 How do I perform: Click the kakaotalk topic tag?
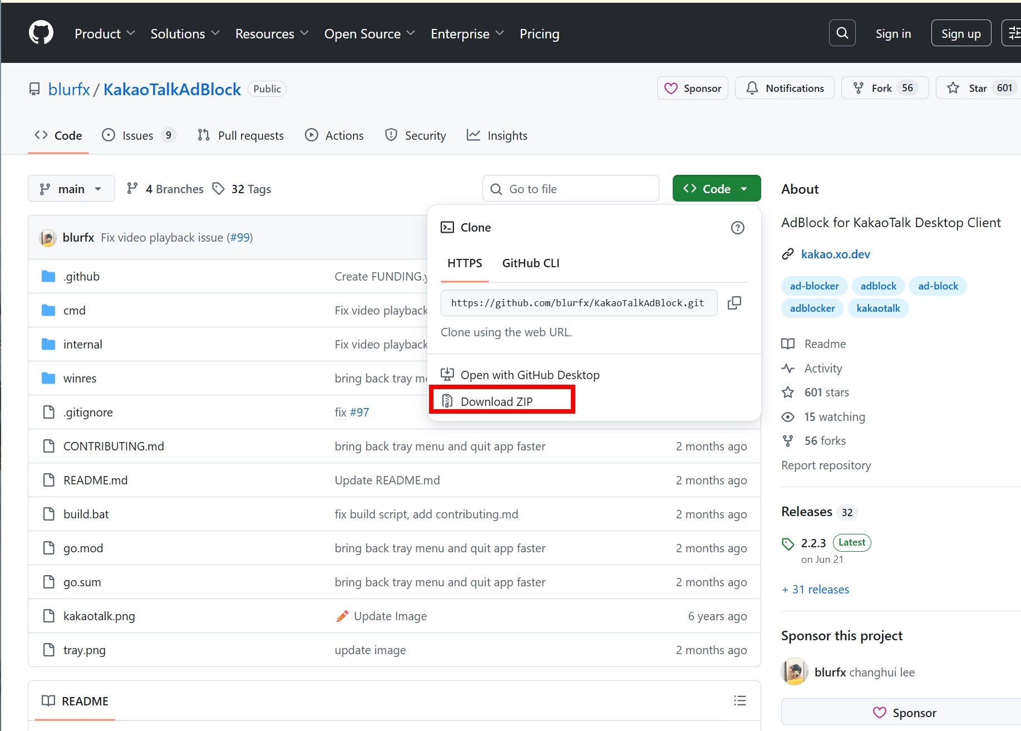(878, 308)
